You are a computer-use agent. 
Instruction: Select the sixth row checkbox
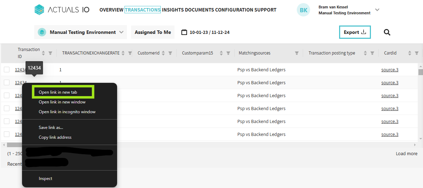pos(7,134)
